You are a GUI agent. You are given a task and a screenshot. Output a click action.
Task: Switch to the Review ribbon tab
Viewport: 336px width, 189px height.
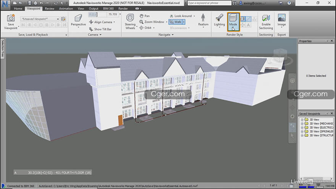[x=50, y=8]
